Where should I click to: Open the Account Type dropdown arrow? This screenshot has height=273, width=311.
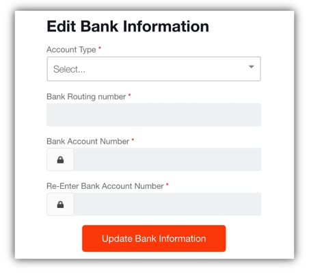pos(252,67)
